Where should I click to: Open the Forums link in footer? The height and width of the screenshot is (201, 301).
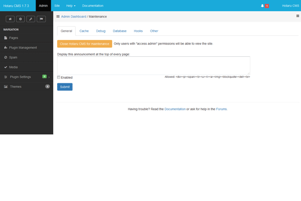coord(221,109)
